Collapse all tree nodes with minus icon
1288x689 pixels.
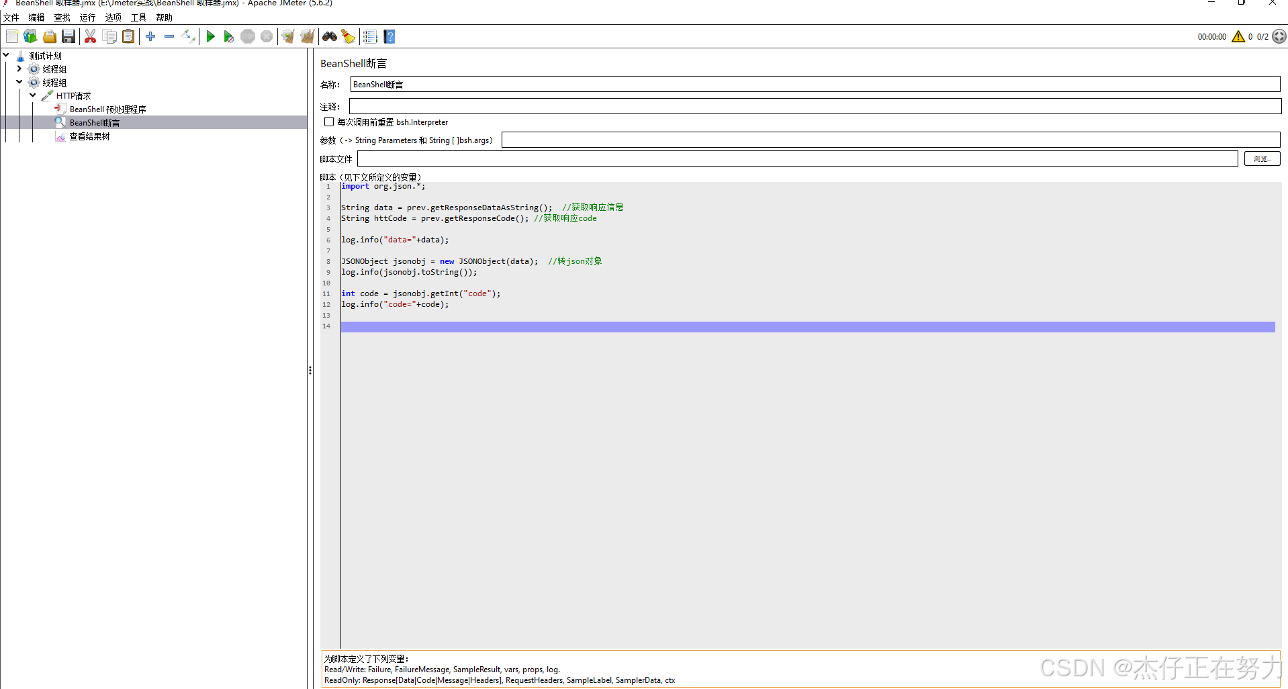click(x=169, y=36)
